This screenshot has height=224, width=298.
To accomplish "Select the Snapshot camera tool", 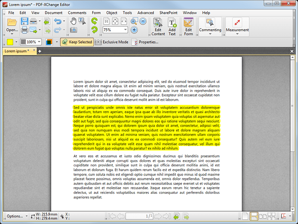I will click(x=74, y=30).
